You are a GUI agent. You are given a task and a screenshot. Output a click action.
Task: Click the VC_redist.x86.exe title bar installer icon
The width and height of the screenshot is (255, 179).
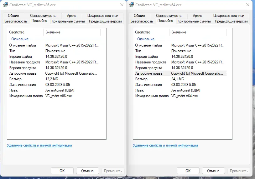point(5,5)
